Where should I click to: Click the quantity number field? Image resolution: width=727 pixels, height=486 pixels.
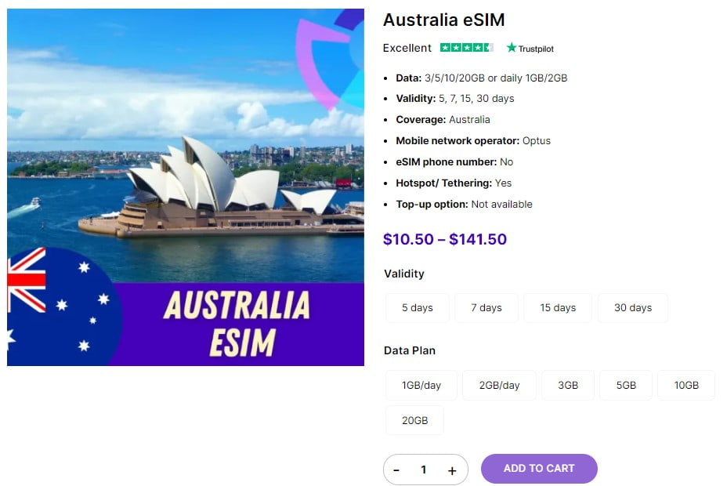[x=425, y=468]
